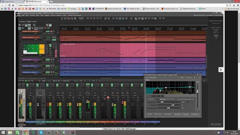Open the Edit menu in REAPER
240x135 pixels.
23,15
